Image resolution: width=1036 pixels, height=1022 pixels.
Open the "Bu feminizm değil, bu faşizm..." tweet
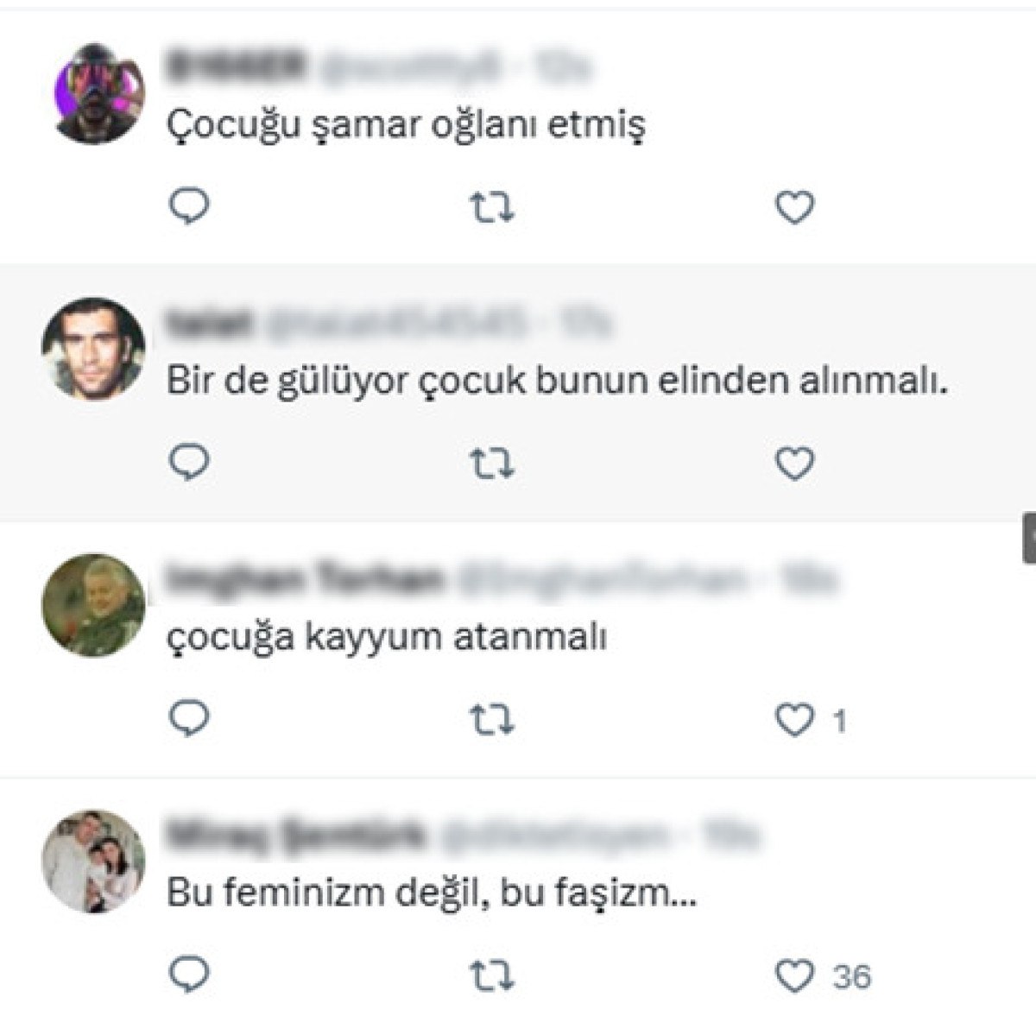[x=432, y=893]
